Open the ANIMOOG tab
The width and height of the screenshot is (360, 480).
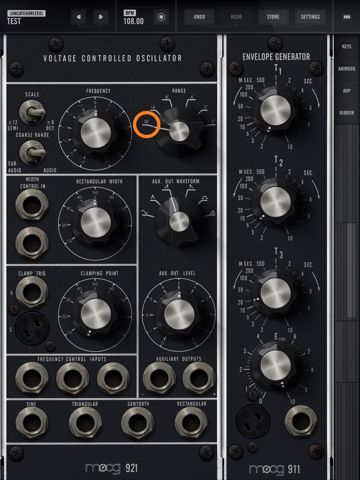pos(346,68)
